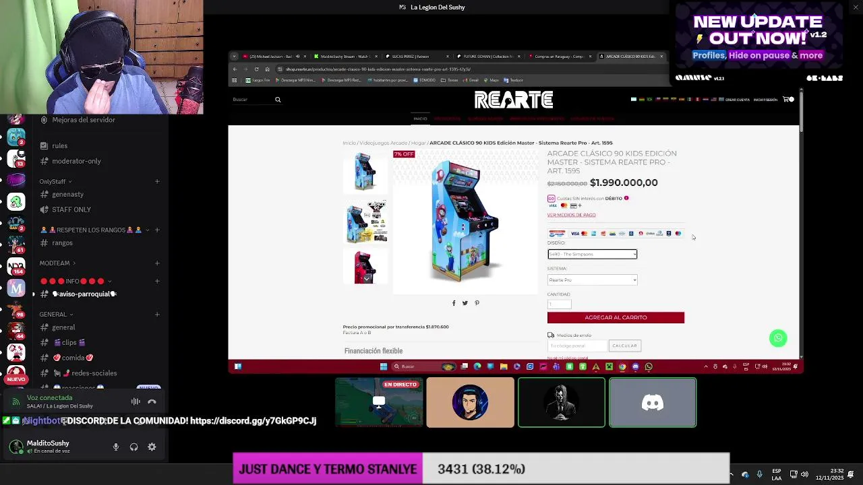
Task: Disconnect from the voice channel
Action: coord(152,401)
